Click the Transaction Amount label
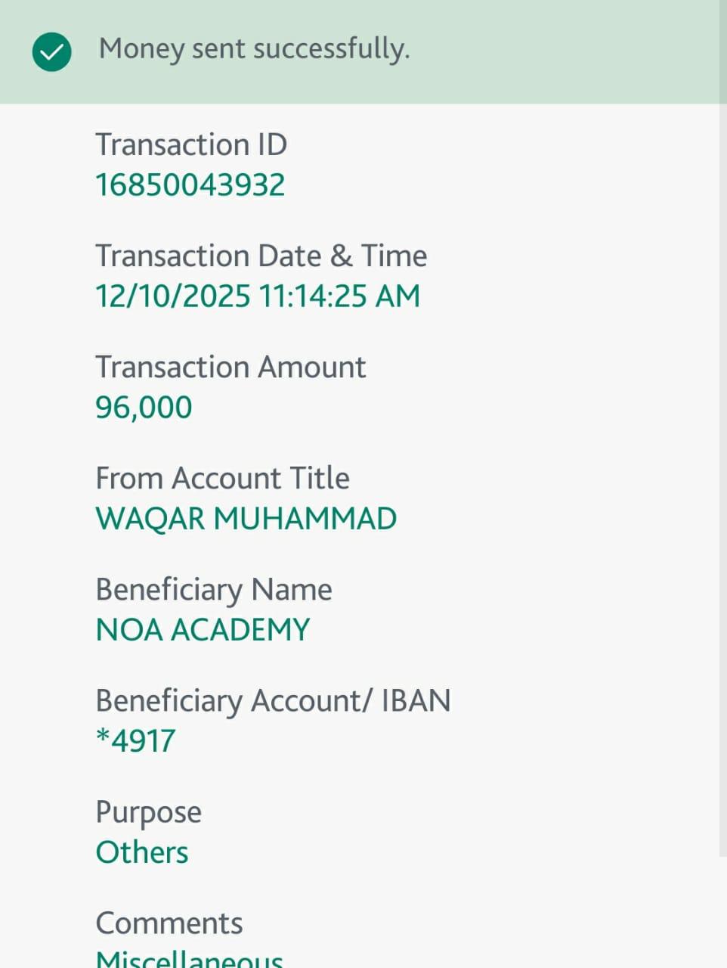This screenshot has width=727, height=968. pyautogui.click(x=230, y=367)
